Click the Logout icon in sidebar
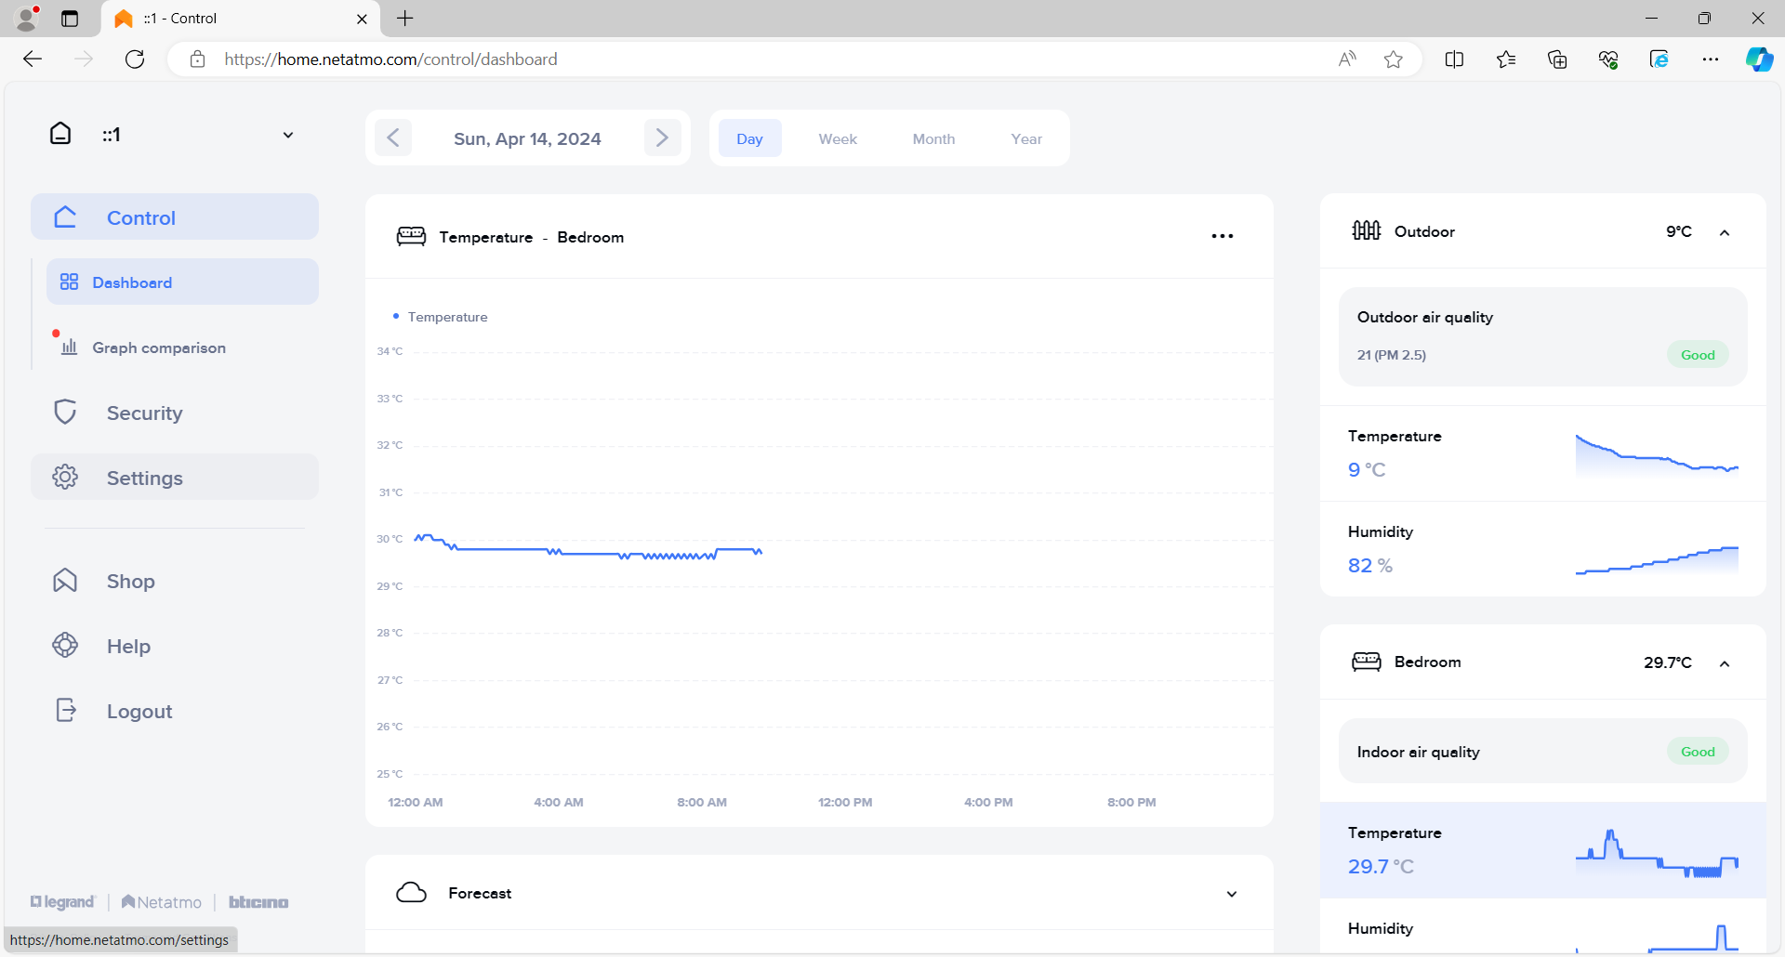 65,711
